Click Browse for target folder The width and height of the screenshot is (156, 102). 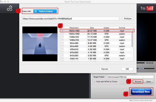click(138, 81)
